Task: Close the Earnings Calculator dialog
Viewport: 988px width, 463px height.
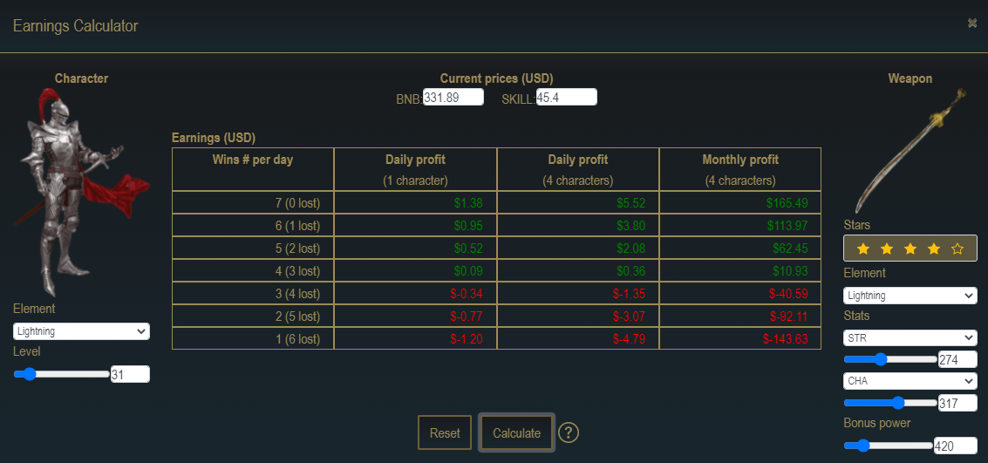Action: (x=971, y=23)
